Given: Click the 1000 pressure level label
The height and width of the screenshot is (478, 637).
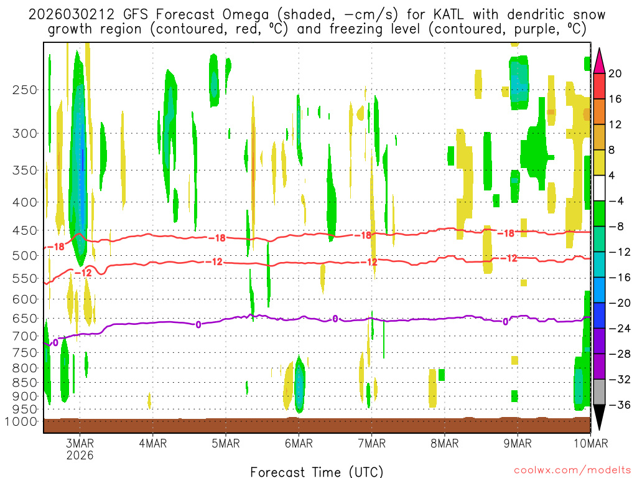Looking at the screenshot, I should coord(21,421).
